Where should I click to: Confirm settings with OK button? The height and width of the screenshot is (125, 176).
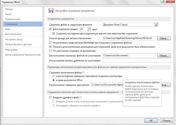coord(151,120)
